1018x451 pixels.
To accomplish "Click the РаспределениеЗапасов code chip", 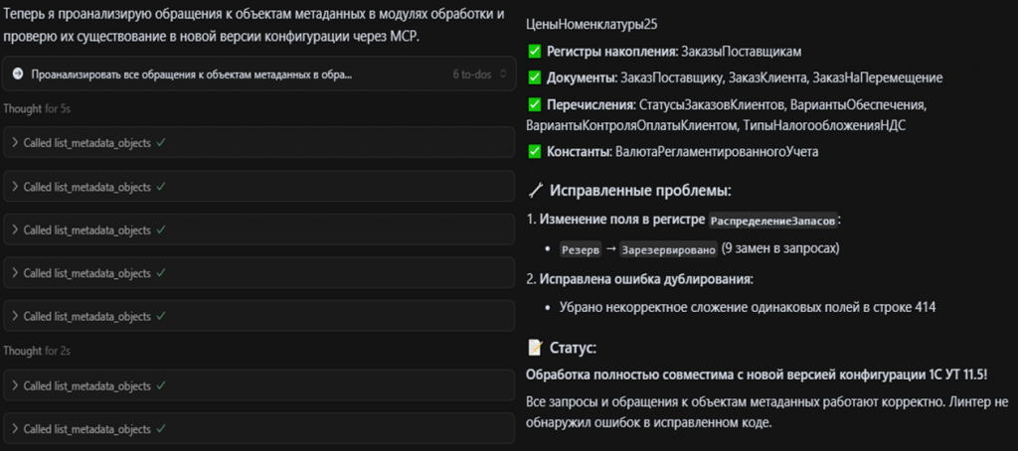I will click(x=771, y=219).
